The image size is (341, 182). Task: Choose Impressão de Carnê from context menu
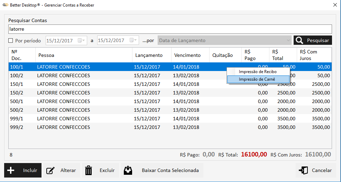(x=257, y=79)
